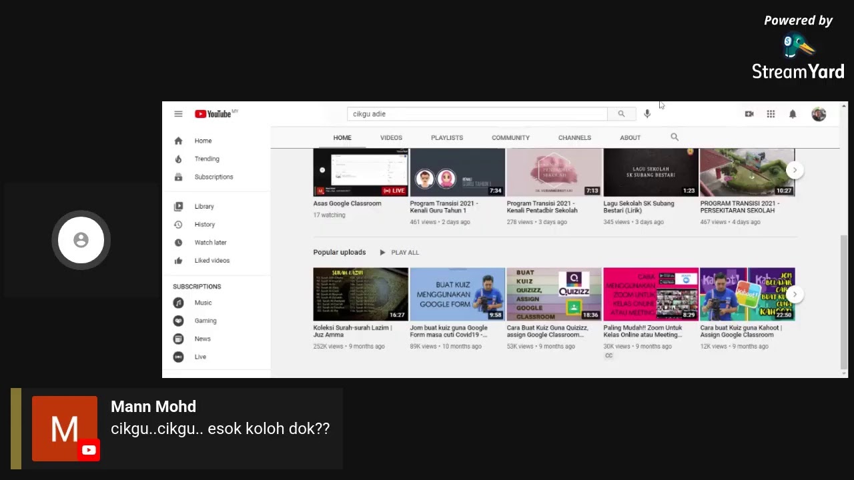Screen dimensions: 854x480
Task: Click the SUBSCRIPTIONS section heading
Action: 197,287
